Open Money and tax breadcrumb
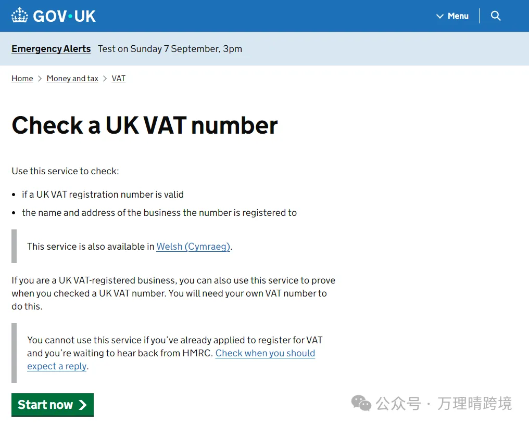The image size is (529, 425). pyautogui.click(x=72, y=79)
